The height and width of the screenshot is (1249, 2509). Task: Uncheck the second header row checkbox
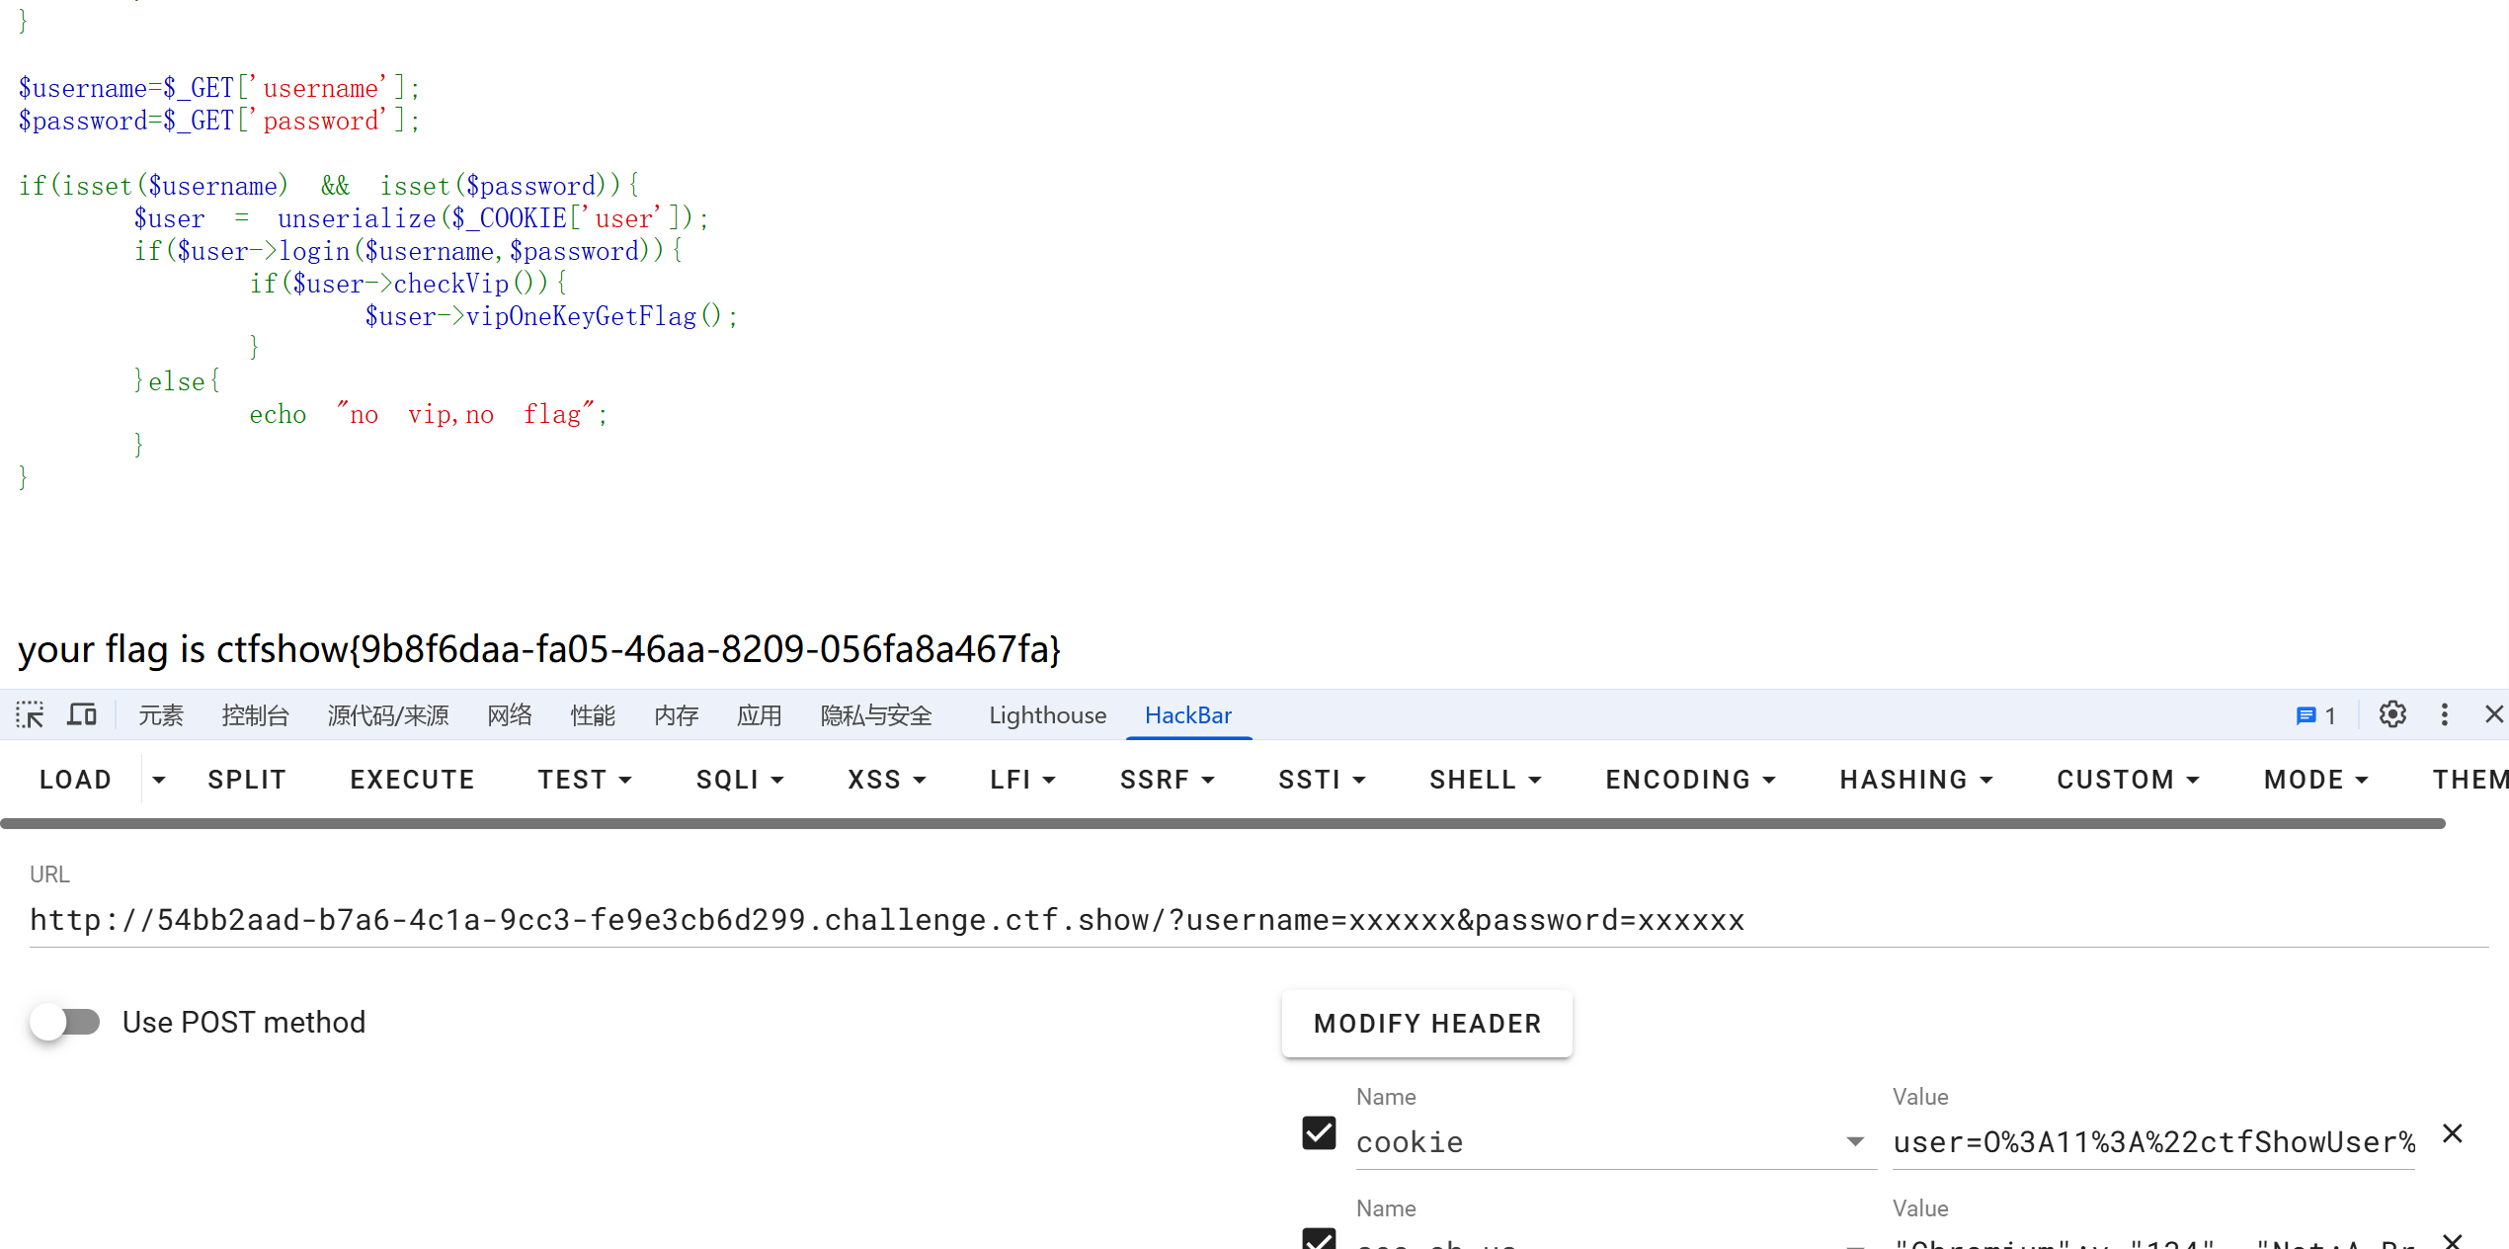tap(1319, 1240)
